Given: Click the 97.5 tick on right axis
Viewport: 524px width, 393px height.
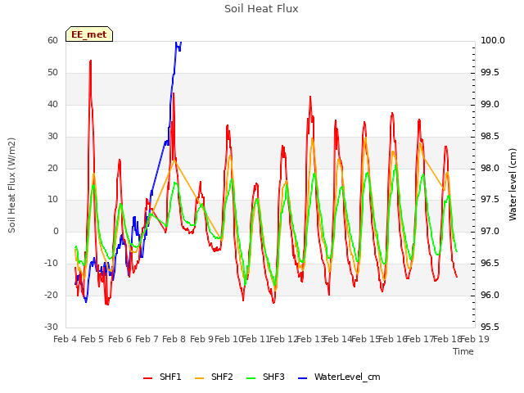Looking at the screenshot, I should (490, 200).
